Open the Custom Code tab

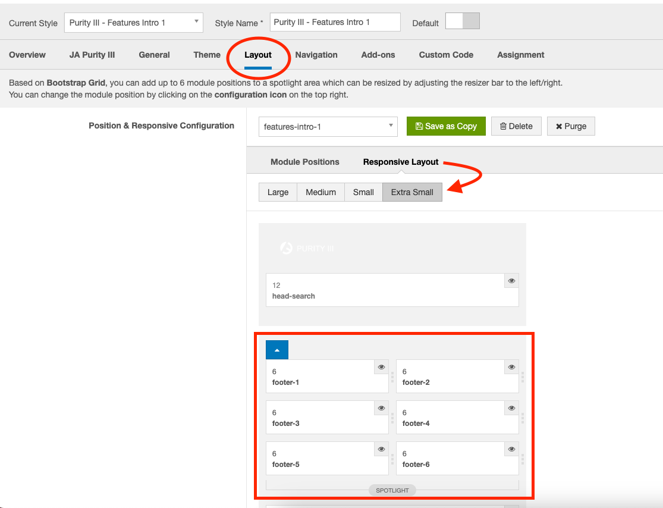coord(446,55)
